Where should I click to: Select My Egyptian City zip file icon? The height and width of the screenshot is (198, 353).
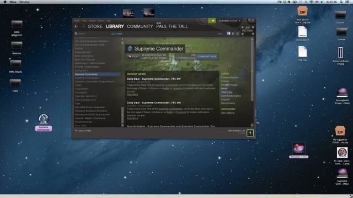click(340, 131)
